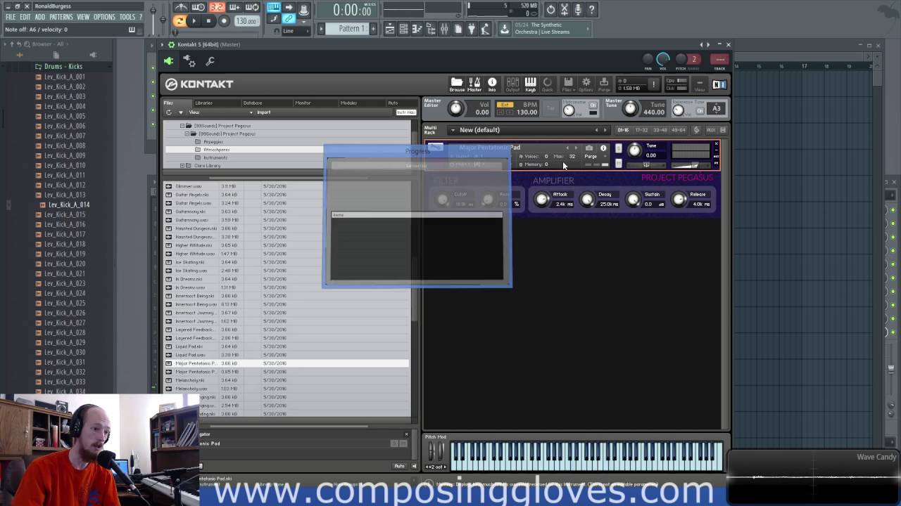Click the Native Instruments NI logo

tap(719, 84)
